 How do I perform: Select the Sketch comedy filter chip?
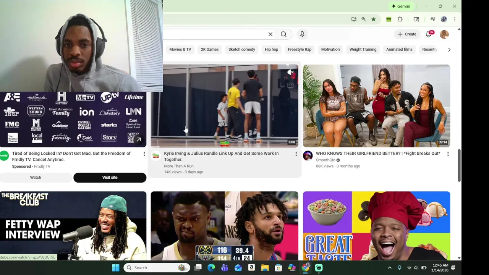242,49
